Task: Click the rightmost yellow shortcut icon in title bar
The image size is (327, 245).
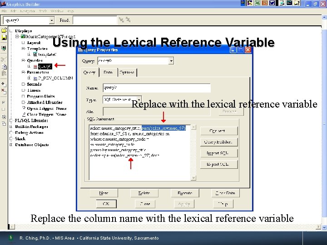Action: point(297,3)
